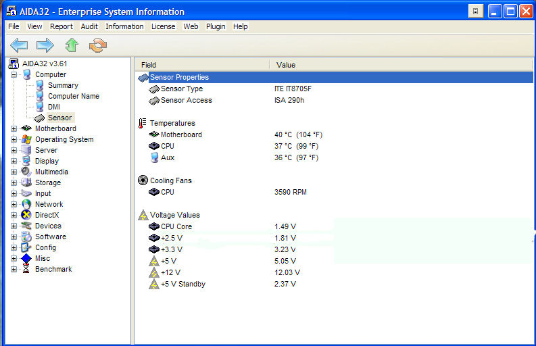
Task: Select Computer Name in the tree
Action: [74, 96]
